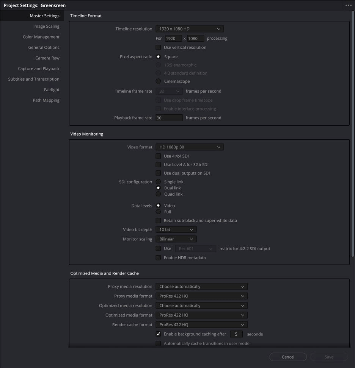The image size is (355, 368).
Task: Expand the Render cache format dropdown
Action: pyautogui.click(x=201, y=324)
